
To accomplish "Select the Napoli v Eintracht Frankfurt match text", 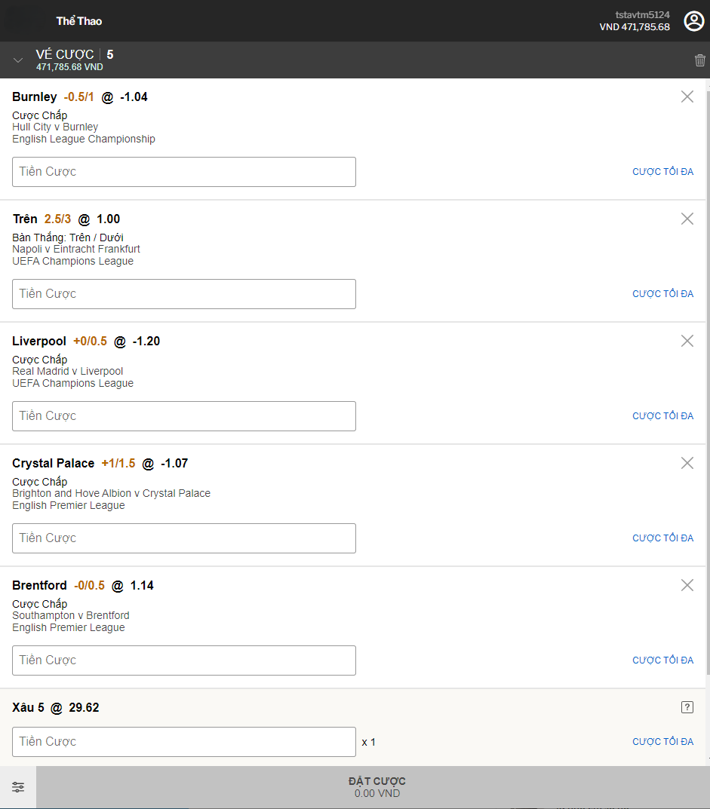I will (x=76, y=250).
